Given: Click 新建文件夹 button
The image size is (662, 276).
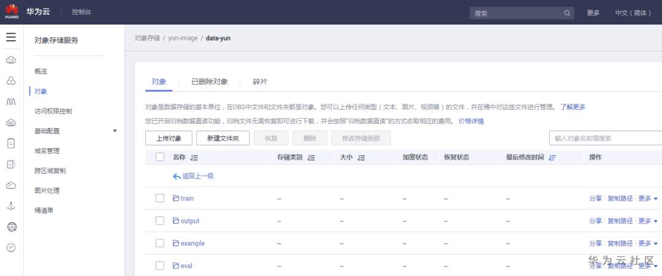Looking at the screenshot, I should (x=223, y=138).
